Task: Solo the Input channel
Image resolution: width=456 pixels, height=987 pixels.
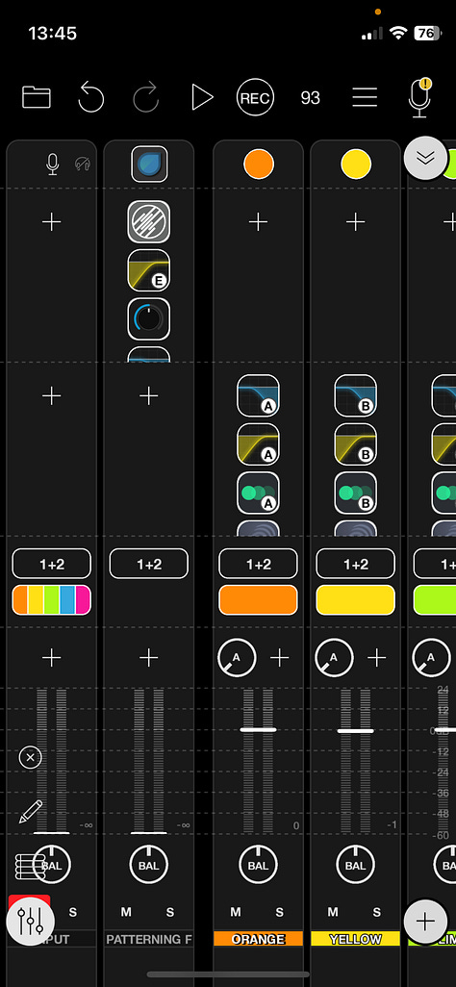Action: tap(73, 912)
